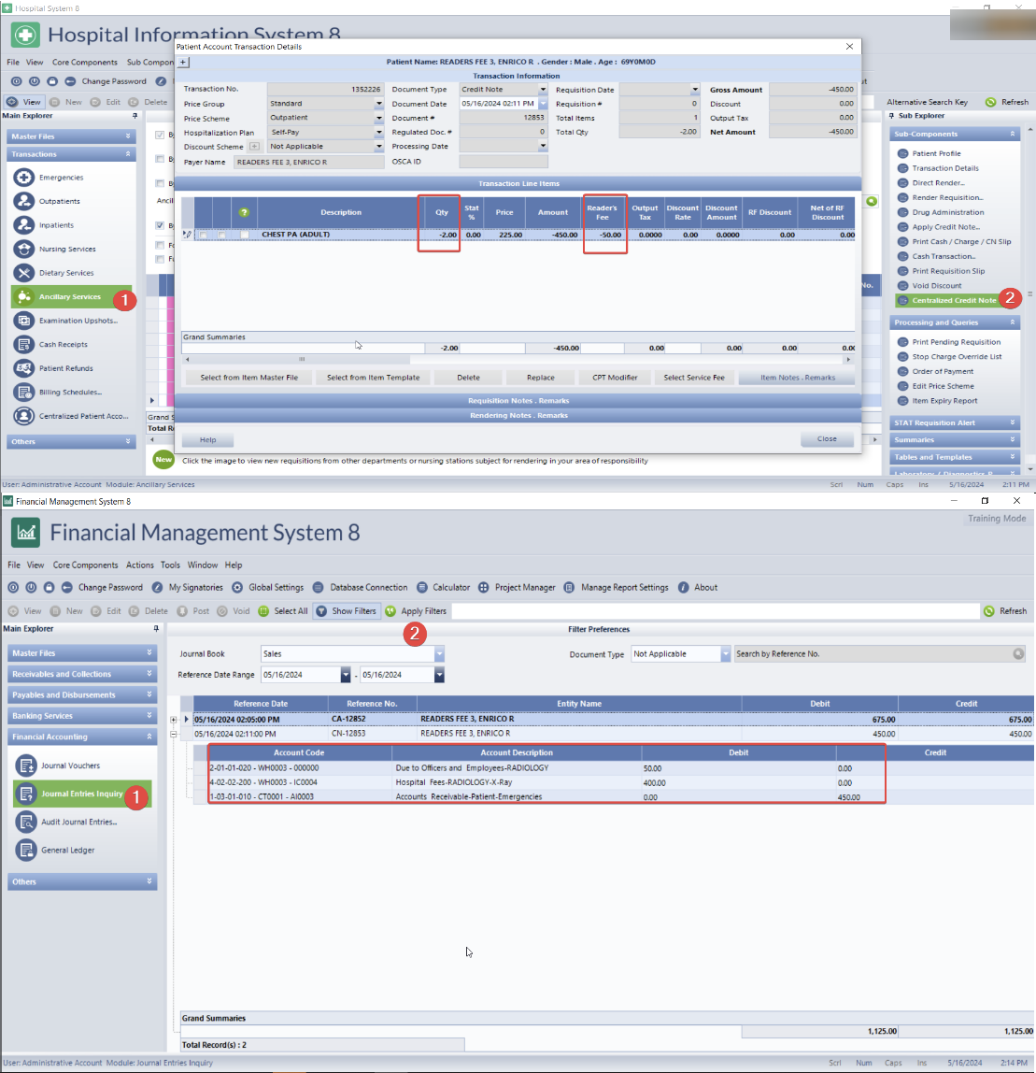Tick the checkbox on CHEST PA row

click(x=203, y=235)
